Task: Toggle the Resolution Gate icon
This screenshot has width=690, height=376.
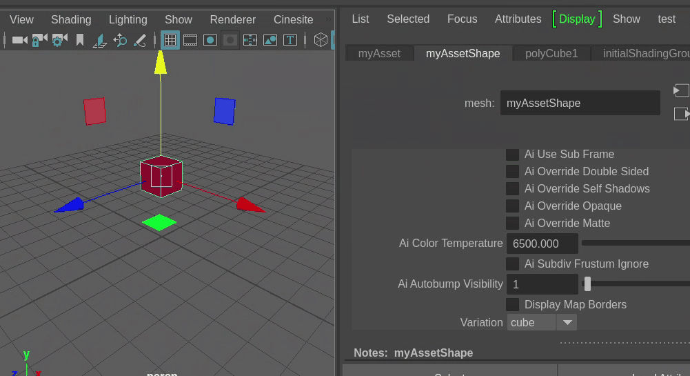Action: tap(210, 41)
